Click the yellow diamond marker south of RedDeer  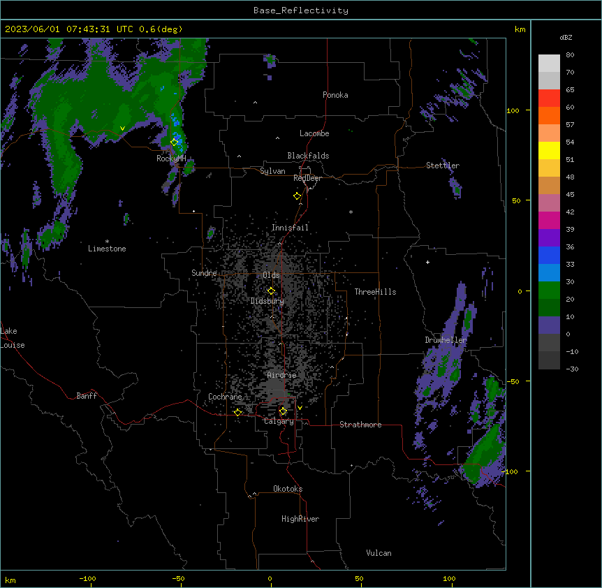point(298,196)
